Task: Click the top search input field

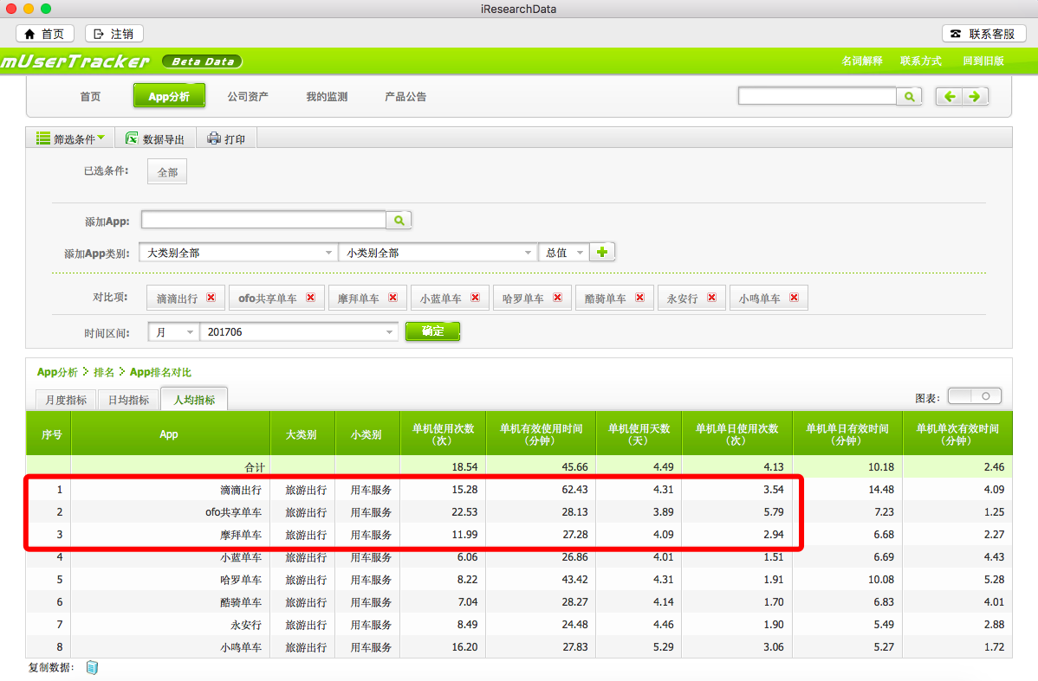Action: pos(817,96)
